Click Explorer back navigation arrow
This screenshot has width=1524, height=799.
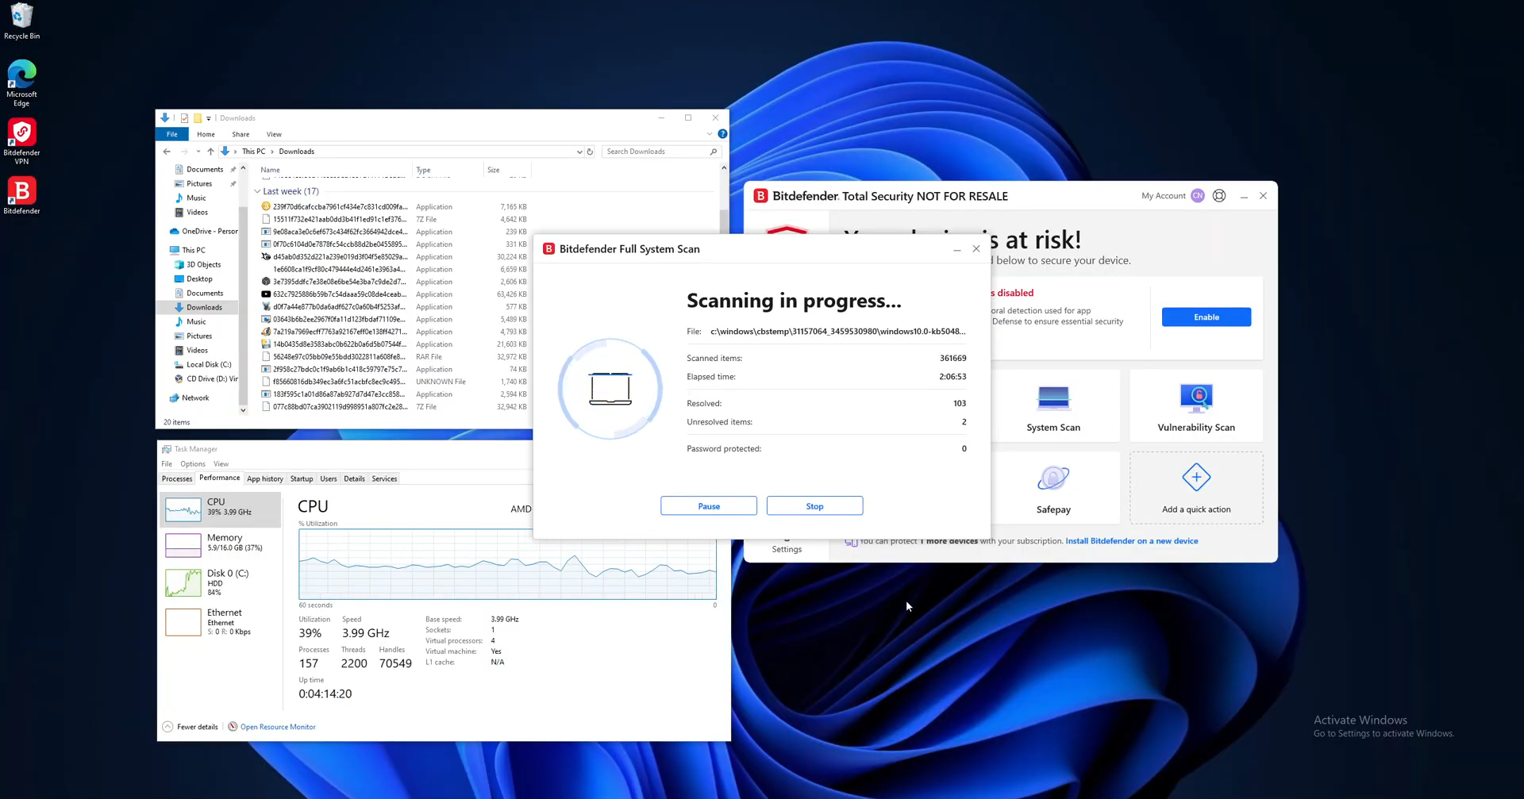[x=167, y=152]
